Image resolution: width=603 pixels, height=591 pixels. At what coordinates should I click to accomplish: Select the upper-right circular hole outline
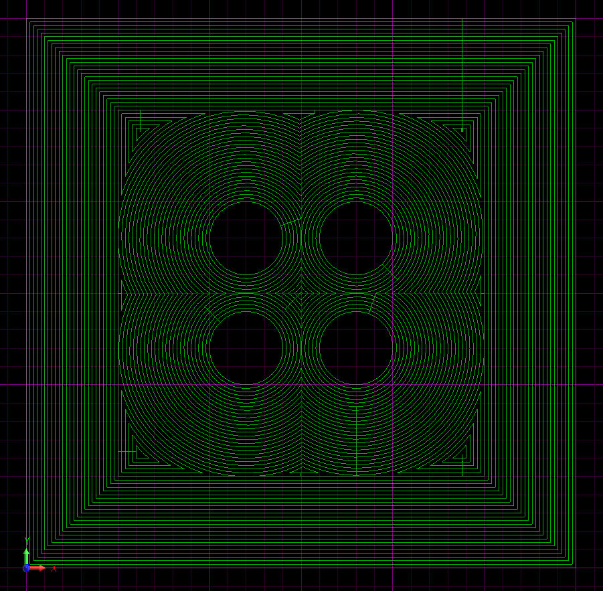[356, 238]
